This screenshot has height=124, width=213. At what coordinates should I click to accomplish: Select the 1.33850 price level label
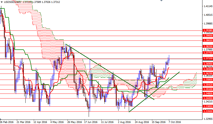pyautogui.click(x=207, y=106)
